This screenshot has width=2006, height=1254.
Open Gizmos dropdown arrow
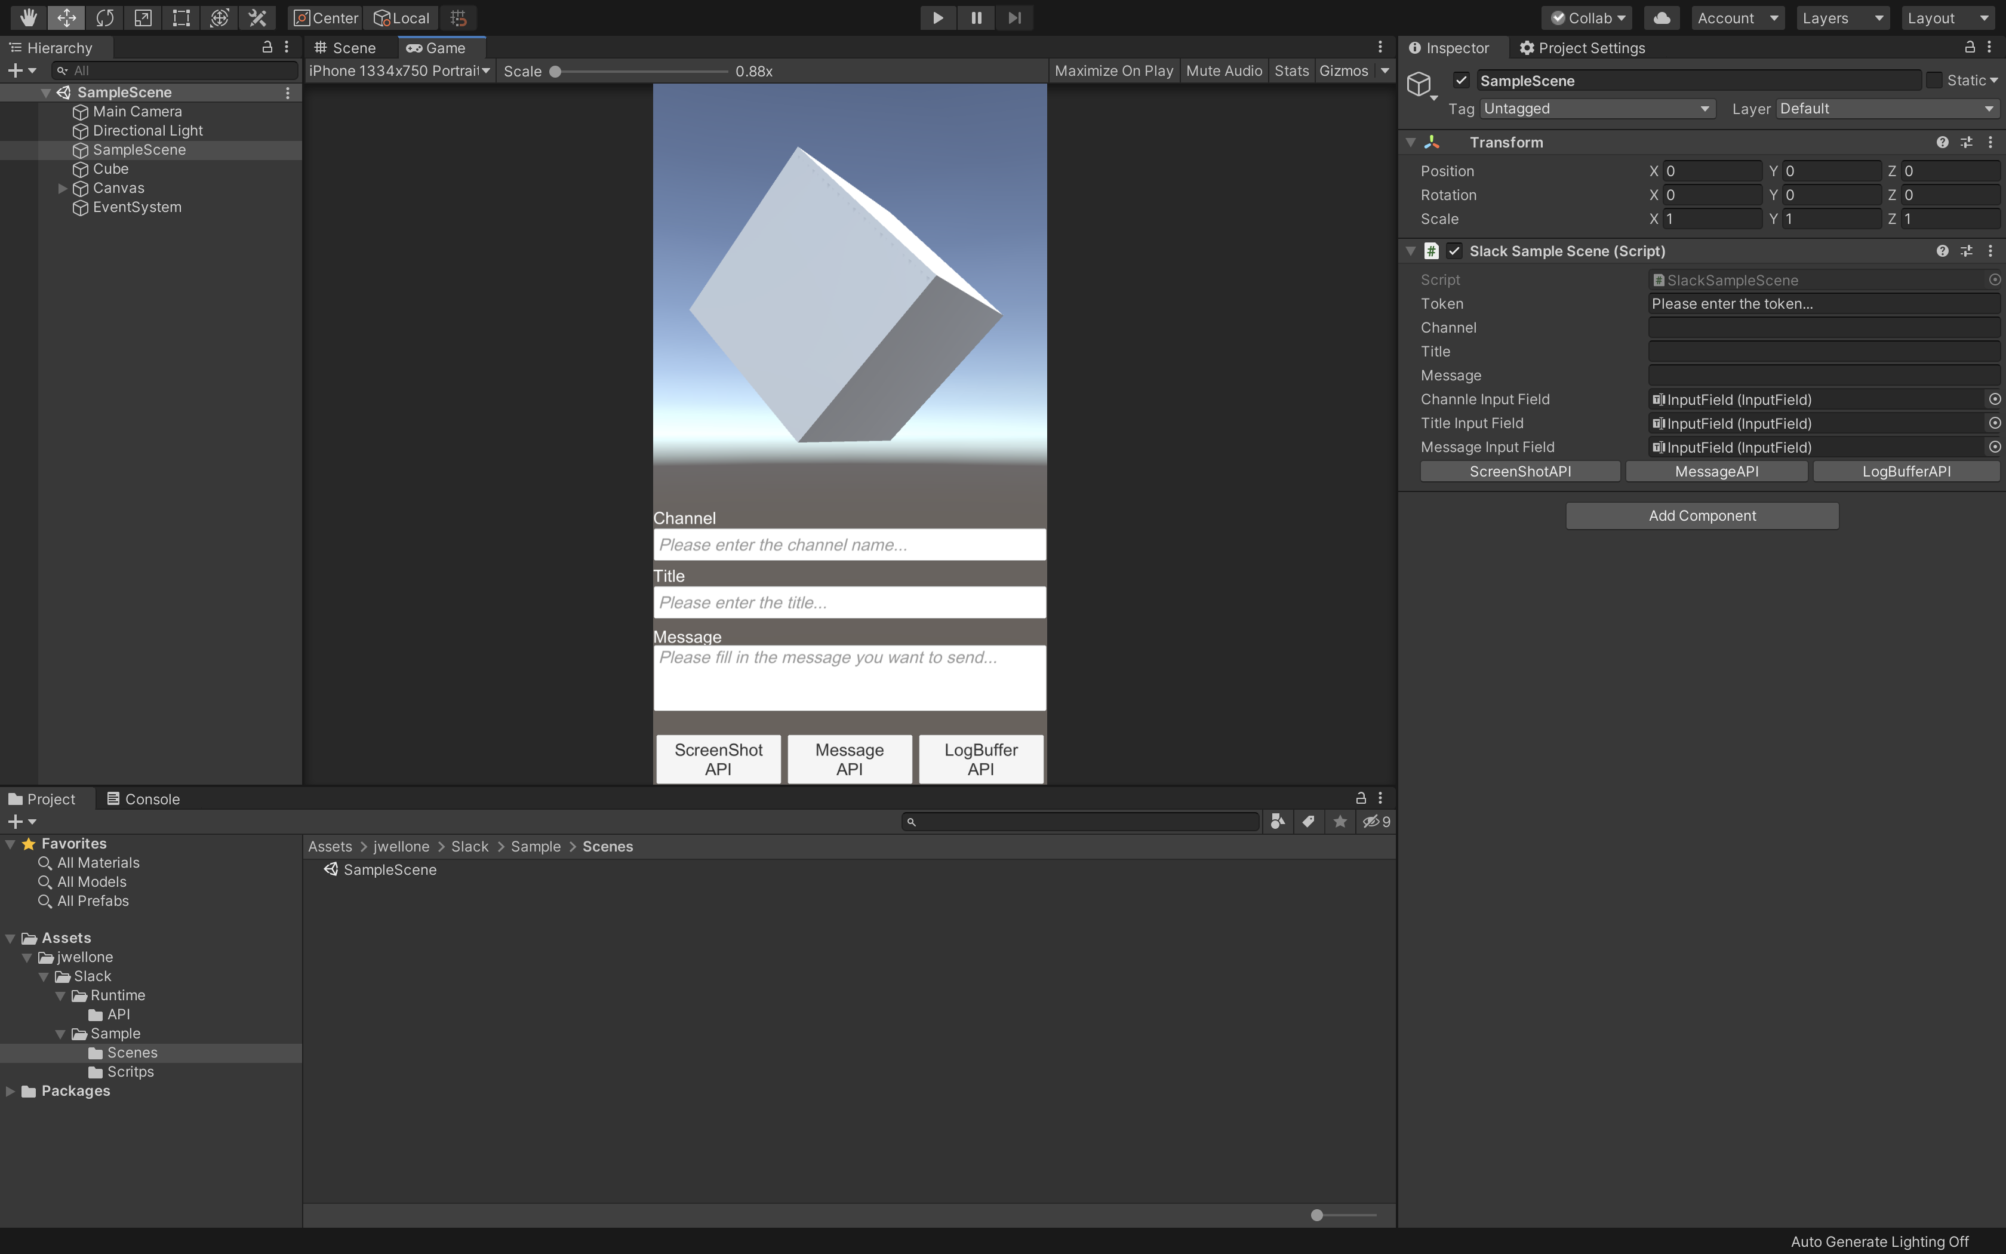(x=1384, y=70)
